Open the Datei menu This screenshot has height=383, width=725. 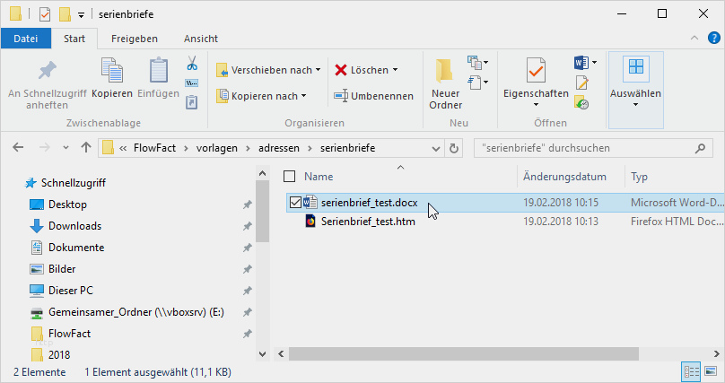26,39
